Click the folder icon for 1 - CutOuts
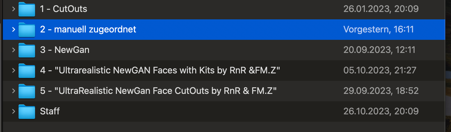The height and width of the screenshot is (132, 451). 27,9
